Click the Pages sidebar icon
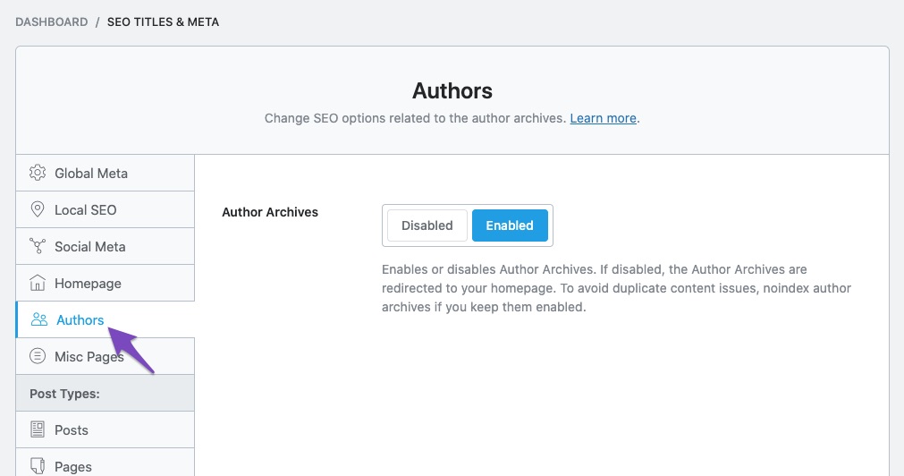Viewport: 904px width, 476px height. (38, 466)
